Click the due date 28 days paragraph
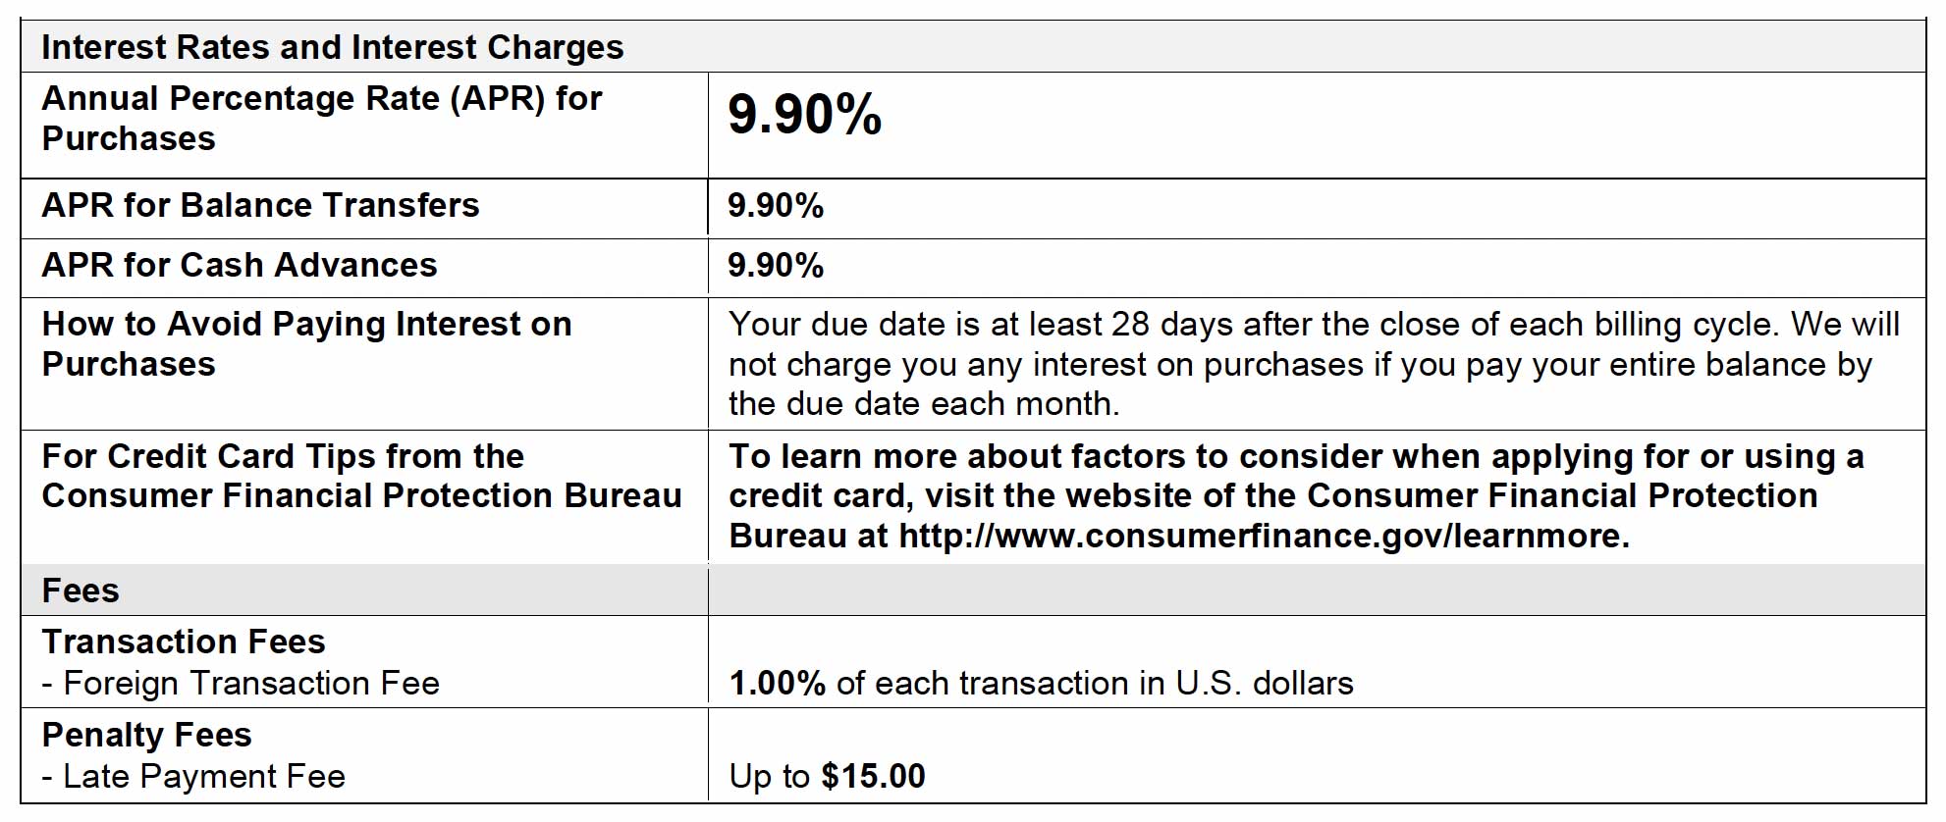This screenshot has width=1946, height=822. pyautogui.click(x=1313, y=364)
